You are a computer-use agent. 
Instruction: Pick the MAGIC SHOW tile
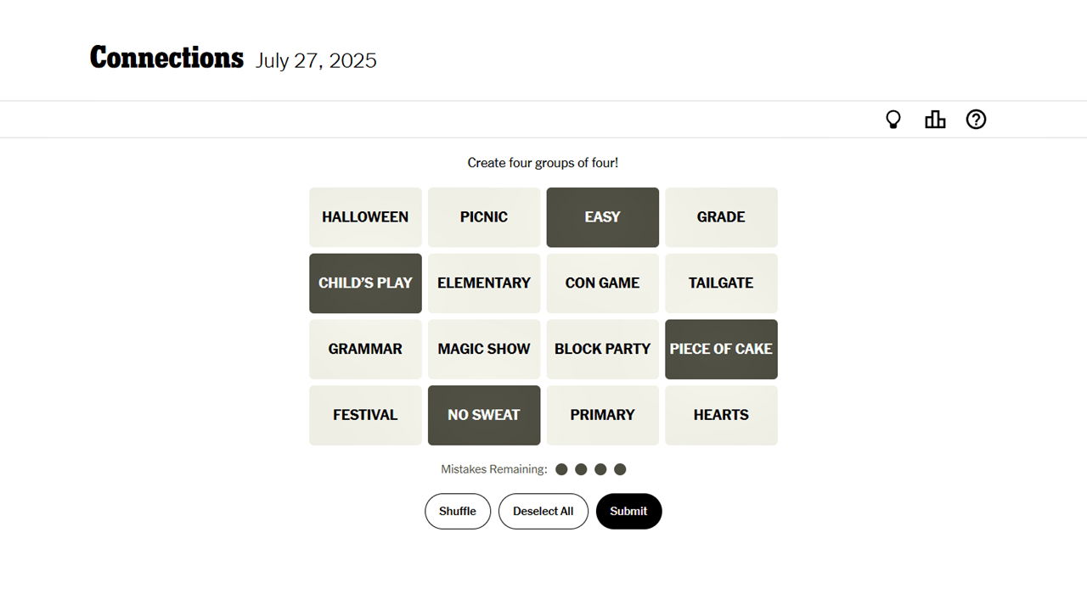484,350
